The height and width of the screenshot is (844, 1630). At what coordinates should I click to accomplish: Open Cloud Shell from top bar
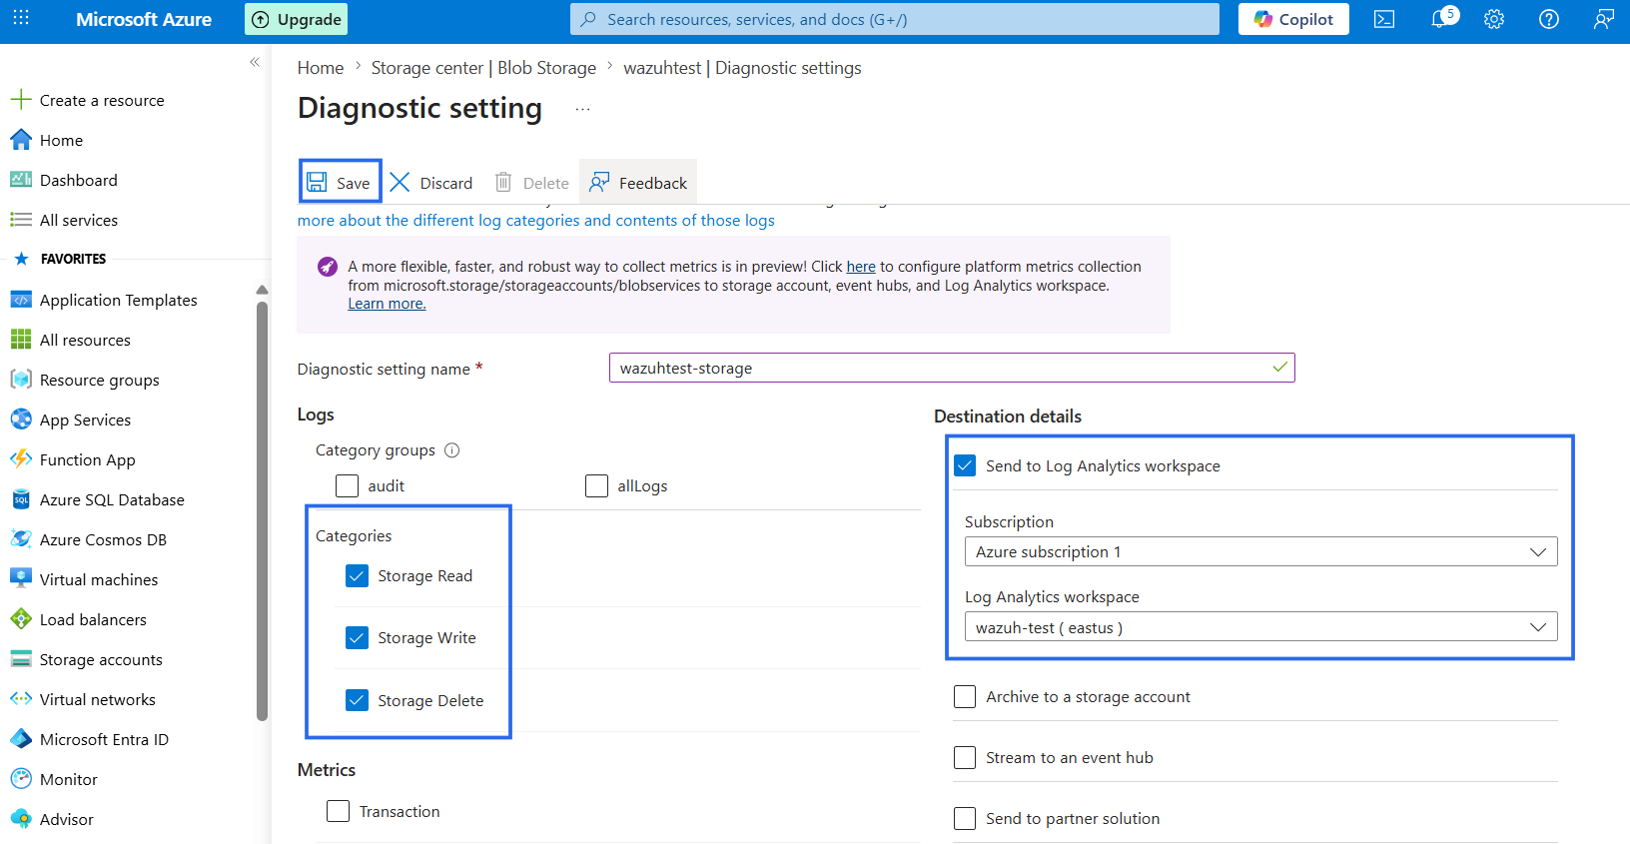[x=1384, y=19]
